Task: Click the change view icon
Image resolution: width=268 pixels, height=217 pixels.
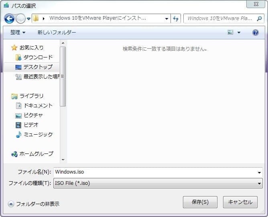Action: [231, 33]
